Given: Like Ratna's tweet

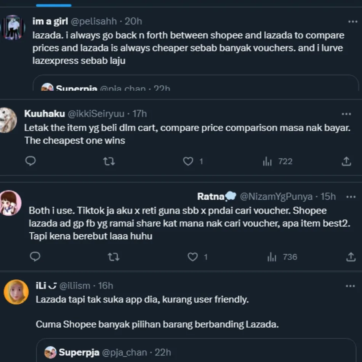Looking at the screenshot, I should click(193, 257).
